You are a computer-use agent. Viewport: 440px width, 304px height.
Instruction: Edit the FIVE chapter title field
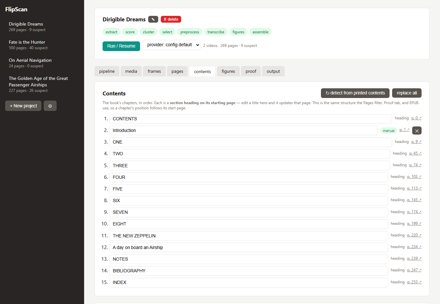point(248,189)
